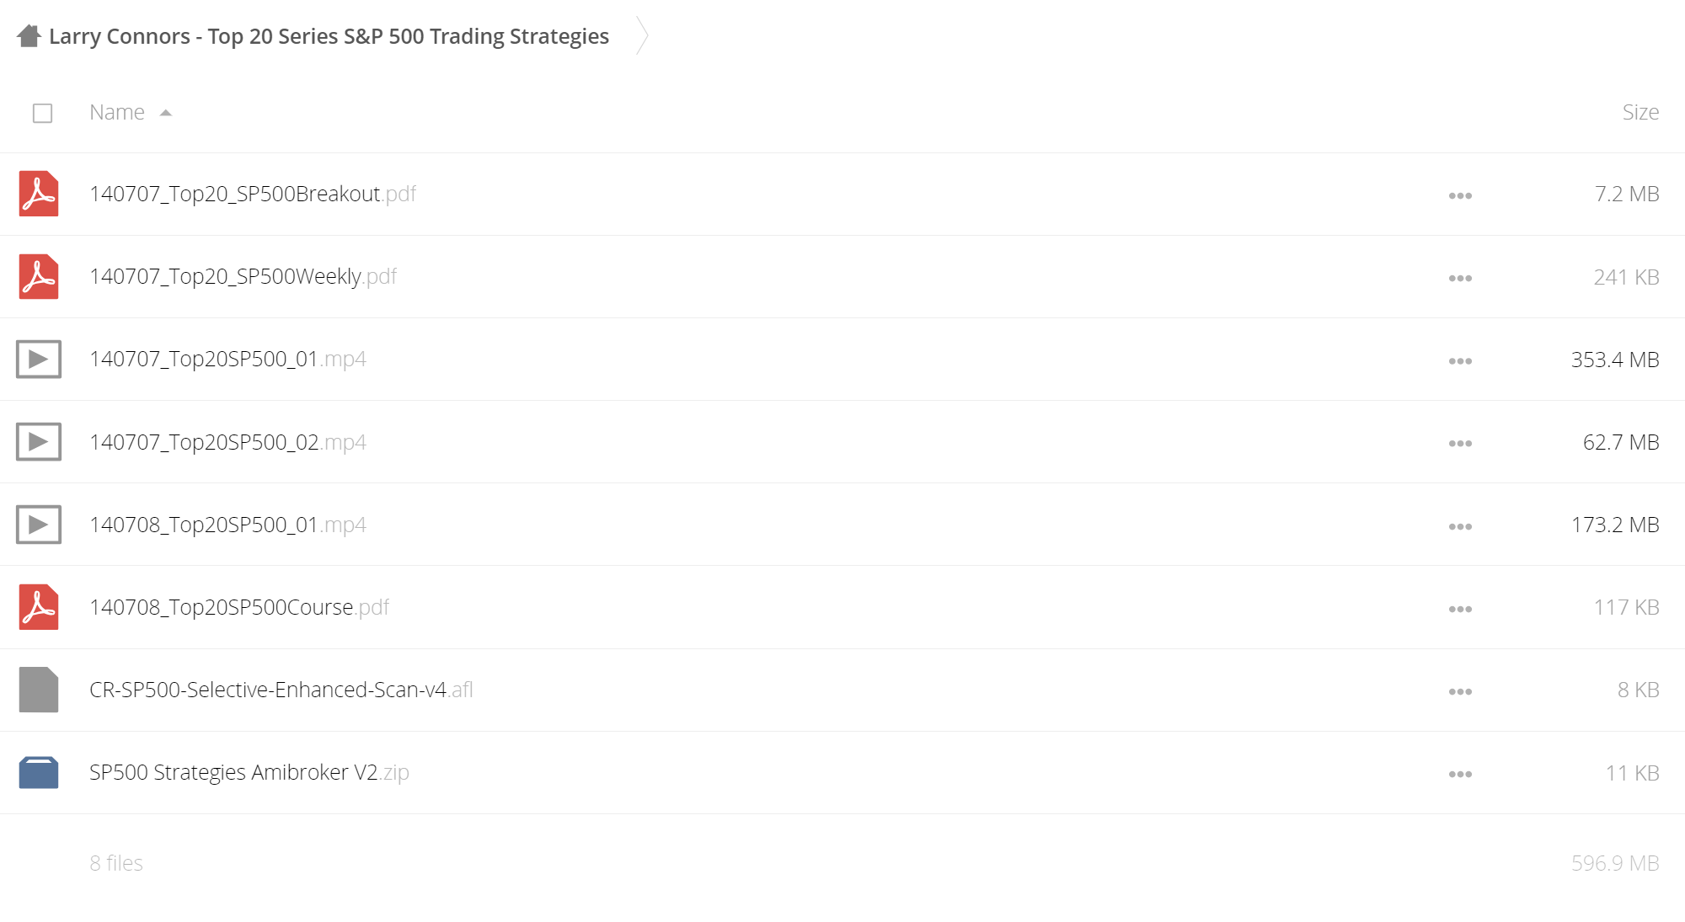Open three-dot menu for SP500Weekly.pdf
This screenshot has height=922, width=1685.
pyautogui.click(x=1460, y=278)
